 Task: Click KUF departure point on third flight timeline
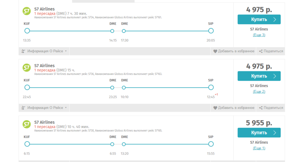tap(27, 144)
